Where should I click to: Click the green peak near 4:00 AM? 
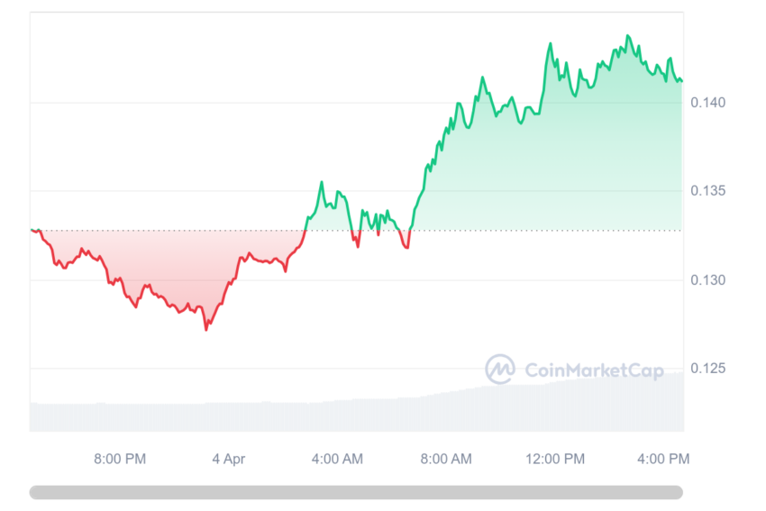pos(322,182)
